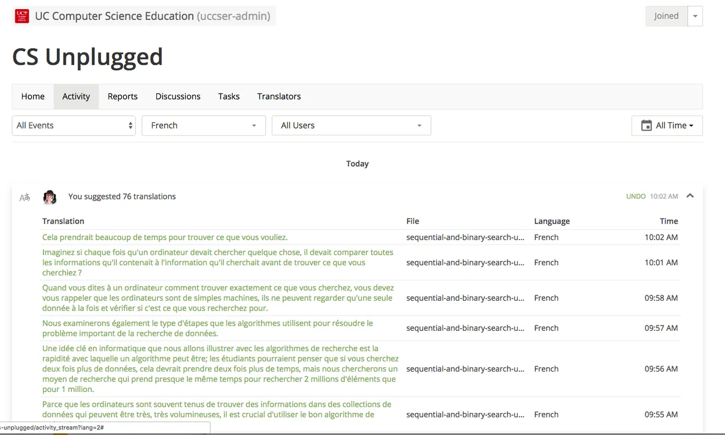Click the Today date label
The height and width of the screenshot is (435, 725).
357,164
